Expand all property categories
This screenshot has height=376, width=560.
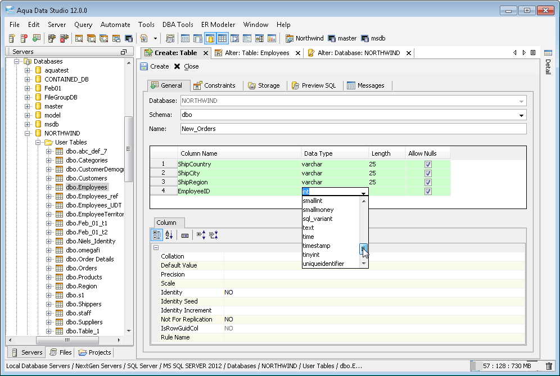[x=201, y=235]
